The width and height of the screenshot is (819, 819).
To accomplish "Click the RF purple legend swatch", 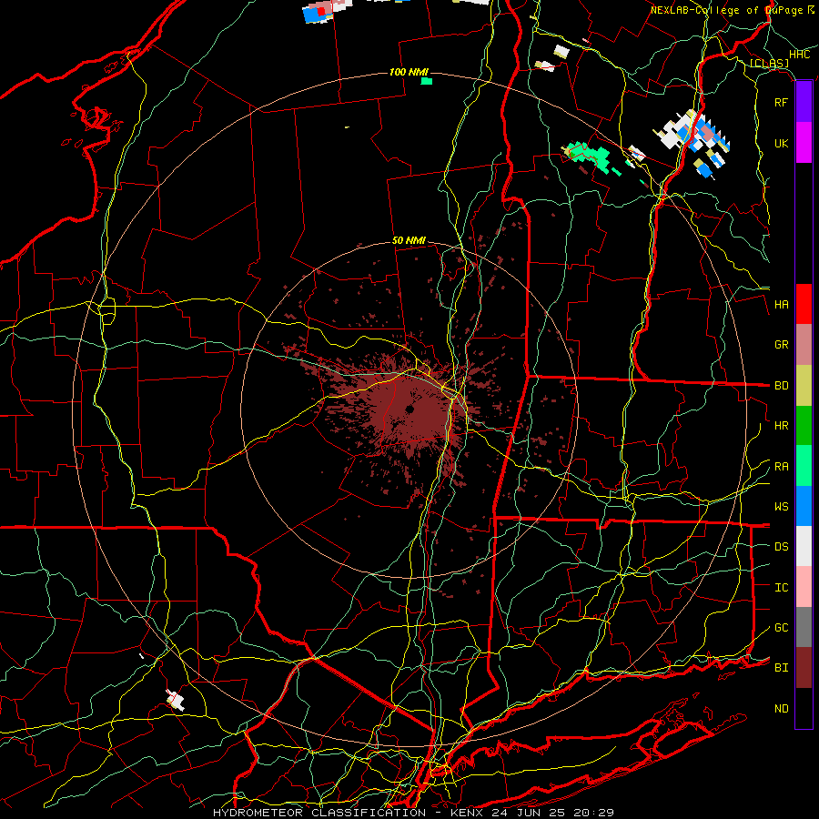I will point(804,102).
